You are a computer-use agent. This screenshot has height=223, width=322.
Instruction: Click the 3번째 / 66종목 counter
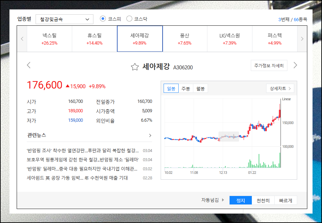[x=293, y=20]
